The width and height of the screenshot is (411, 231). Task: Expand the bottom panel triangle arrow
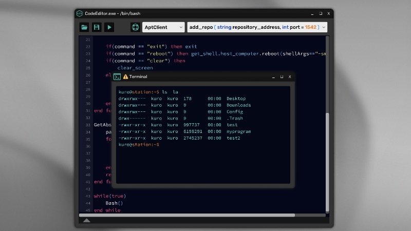87,221
